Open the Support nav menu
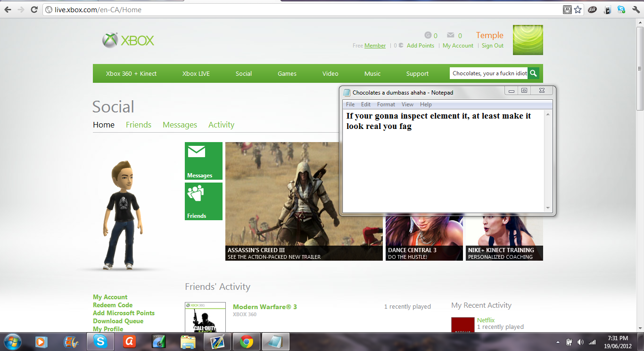The width and height of the screenshot is (644, 351). [x=418, y=73]
